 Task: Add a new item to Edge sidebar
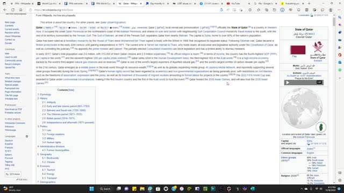(340, 78)
